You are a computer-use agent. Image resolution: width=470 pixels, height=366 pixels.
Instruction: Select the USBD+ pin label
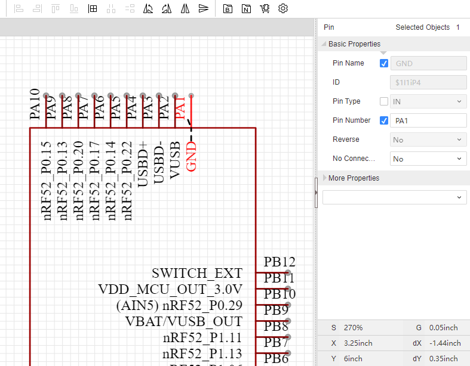tap(143, 165)
